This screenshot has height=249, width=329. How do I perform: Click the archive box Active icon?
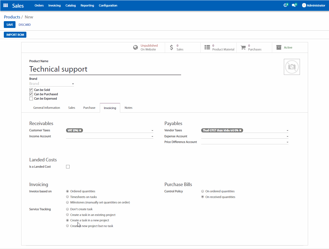pos(279,47)
